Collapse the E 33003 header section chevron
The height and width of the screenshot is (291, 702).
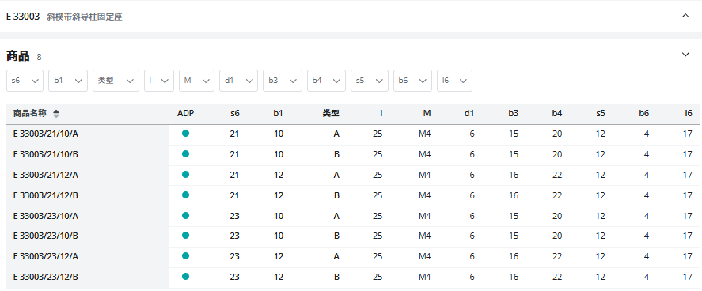[685, 16]
